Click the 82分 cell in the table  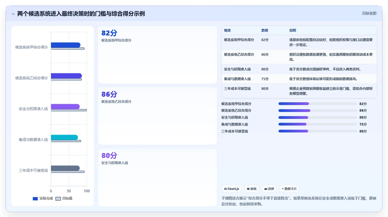[x=265, y=40]
